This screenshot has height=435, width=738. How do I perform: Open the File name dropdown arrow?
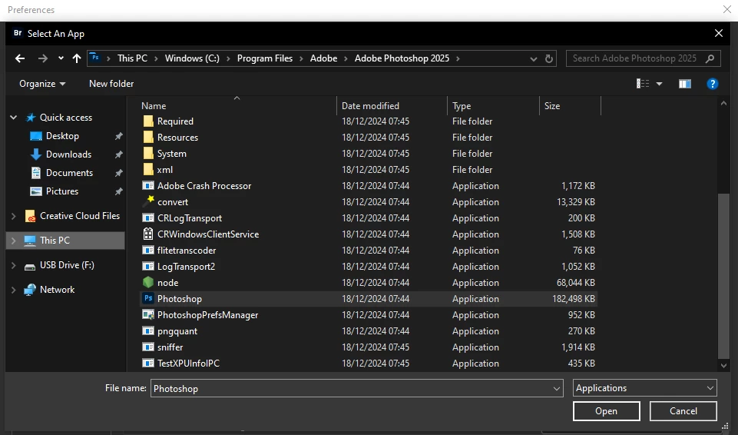tap(557, 388)
